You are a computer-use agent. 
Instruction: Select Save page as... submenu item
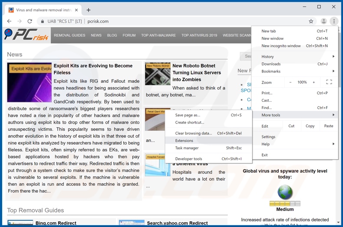[208, 115]
